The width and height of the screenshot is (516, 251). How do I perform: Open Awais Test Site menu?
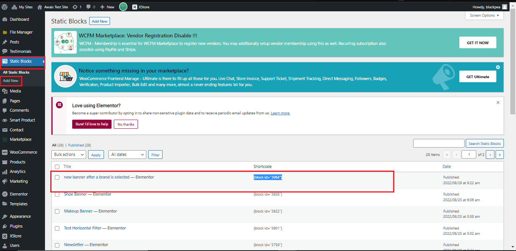click(x=52, y=7)
